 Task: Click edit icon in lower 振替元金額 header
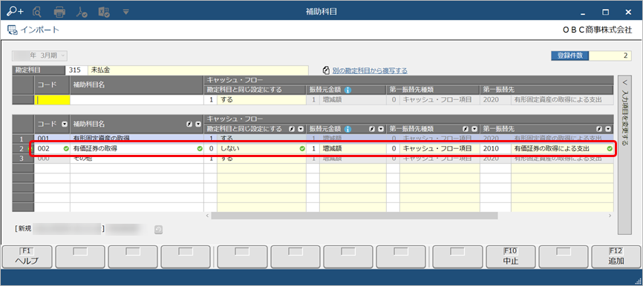(x=373, y=128)
